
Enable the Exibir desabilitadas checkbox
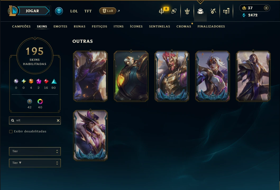[x=11, y=132]
